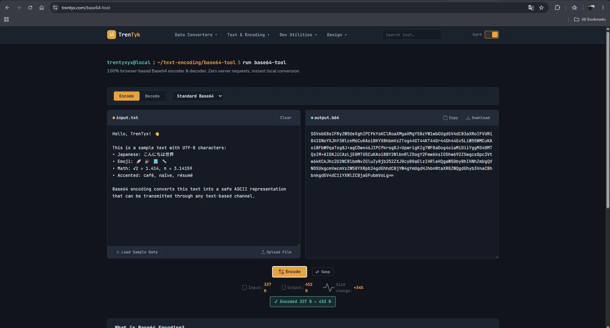Image resolution: width=610 pixels, height=328 pixels.
Task: Click into the output.b64 text area
Action: coord(402,192)
